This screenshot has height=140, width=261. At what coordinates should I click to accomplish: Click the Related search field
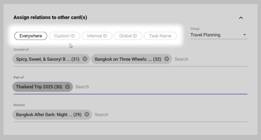pyautogui.click(x=168, y=115)
